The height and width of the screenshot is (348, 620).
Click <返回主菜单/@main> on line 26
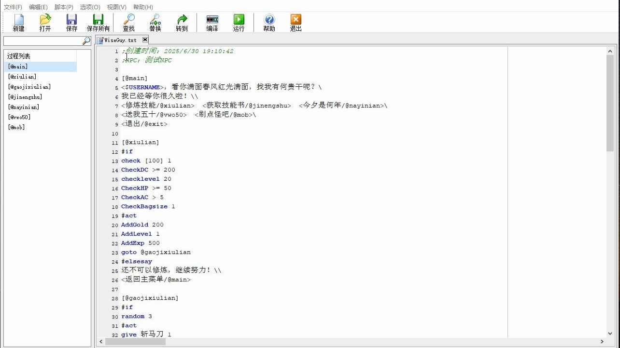[156, 280]
